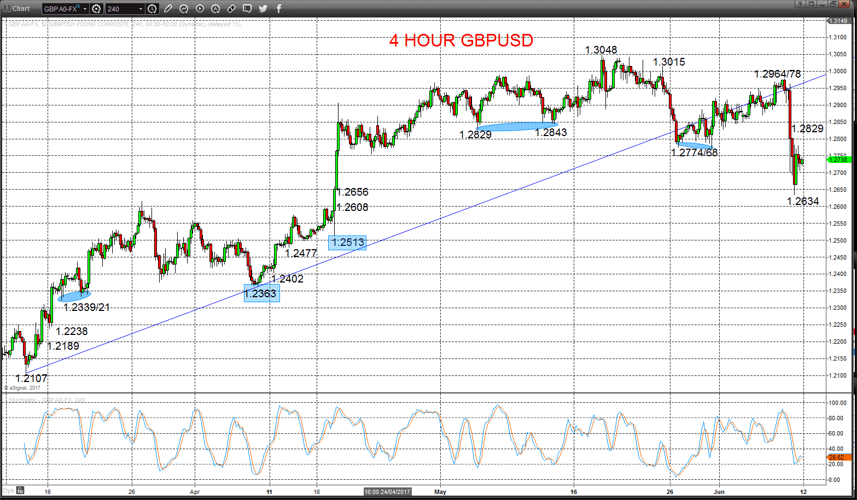Select the blue 1.2363 support label box
The width and height of the screenshot is (857, 500).
261,293
